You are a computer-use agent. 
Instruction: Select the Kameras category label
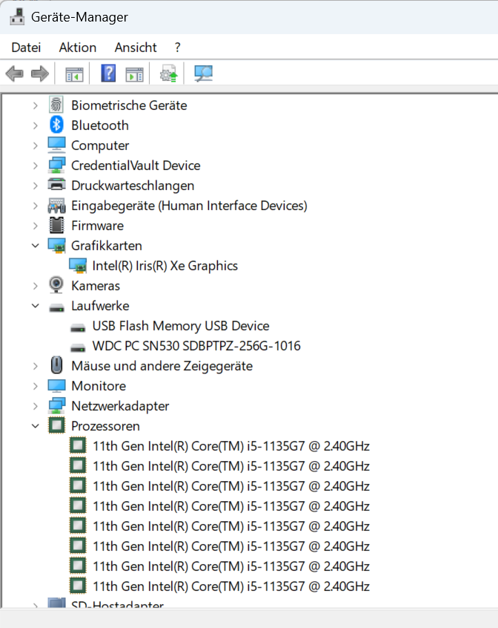click(96, 286)
